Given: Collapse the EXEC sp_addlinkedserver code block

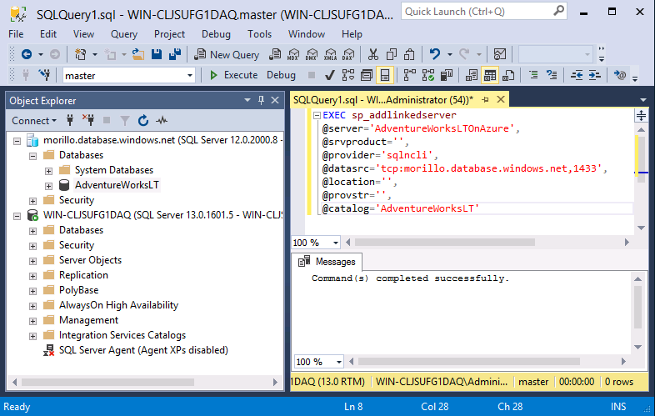Looking at the screenshot, I should (x=317, y=115).
